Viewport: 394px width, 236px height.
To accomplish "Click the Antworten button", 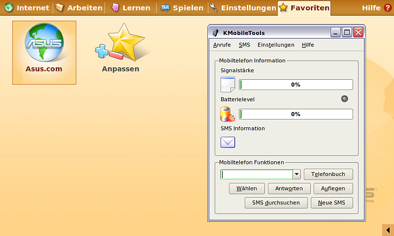I will coord(289,188).
